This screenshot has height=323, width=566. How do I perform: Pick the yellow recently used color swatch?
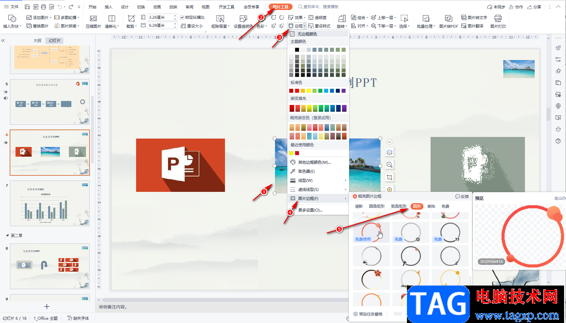click(x=291, y=153)
